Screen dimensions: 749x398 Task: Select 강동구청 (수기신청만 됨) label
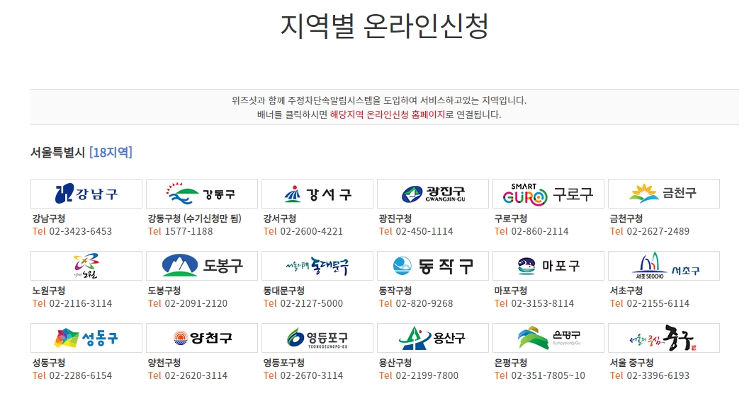coord(195,218)
